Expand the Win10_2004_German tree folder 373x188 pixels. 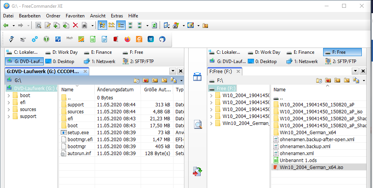click(x=211, y=123)
